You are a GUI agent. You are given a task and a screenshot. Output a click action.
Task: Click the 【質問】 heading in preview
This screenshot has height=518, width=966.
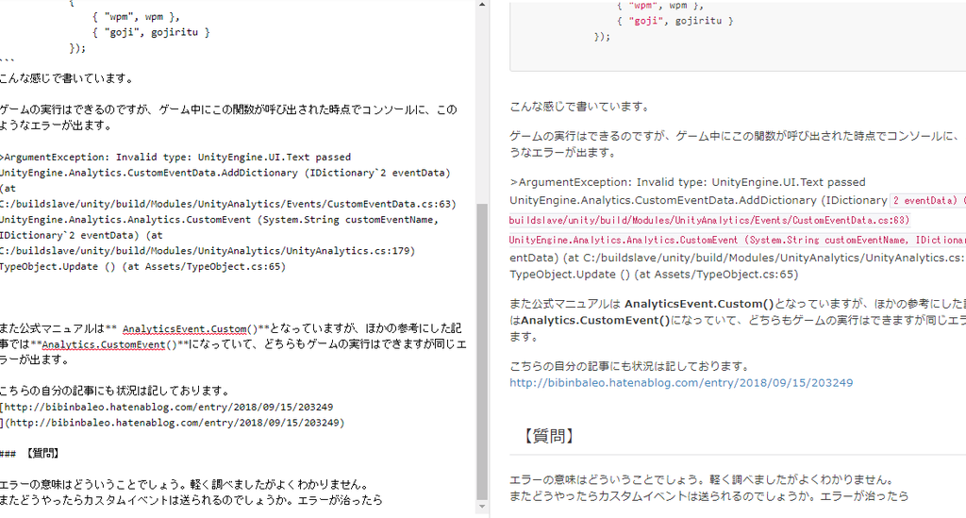tap(548, 436)
